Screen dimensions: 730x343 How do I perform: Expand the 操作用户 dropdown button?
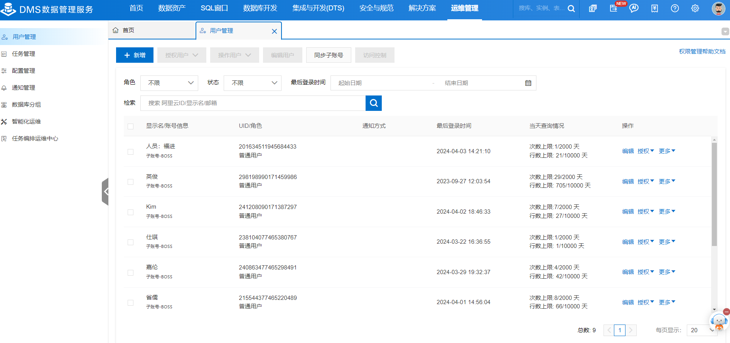click(234, 55)
